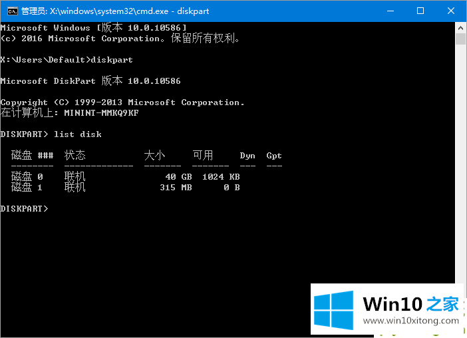Click the 'Dyn' column header

tap(247, 156)
